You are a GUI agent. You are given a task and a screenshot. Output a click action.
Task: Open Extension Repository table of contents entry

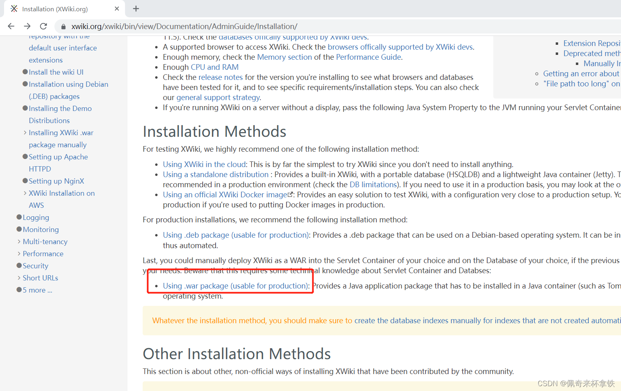[x=592, y=43]
